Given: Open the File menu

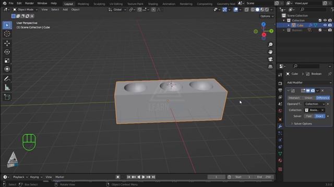Looking at the screenshot, I should click(11, 4).
